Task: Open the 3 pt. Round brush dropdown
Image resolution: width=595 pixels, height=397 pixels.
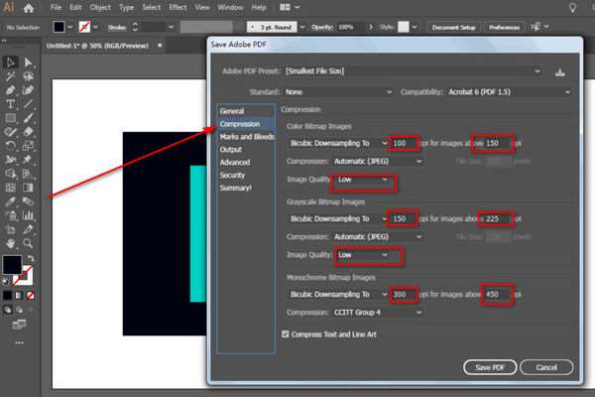Action: pyautogui.click(x=302, y=27)
